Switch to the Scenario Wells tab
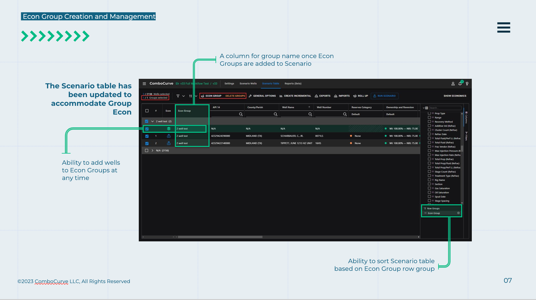Screen dimensions: 536x300 point(248,84)
